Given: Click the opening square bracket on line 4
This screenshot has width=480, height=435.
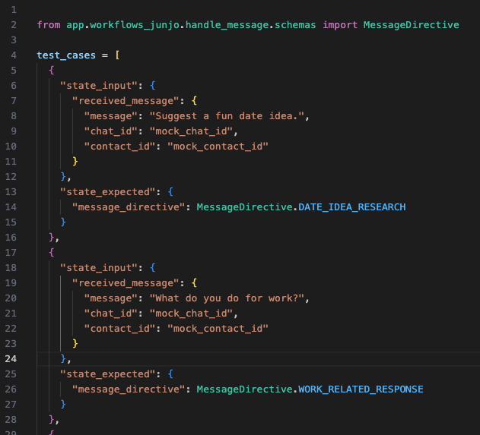Looking at the screenshot, I should [117, 55].
